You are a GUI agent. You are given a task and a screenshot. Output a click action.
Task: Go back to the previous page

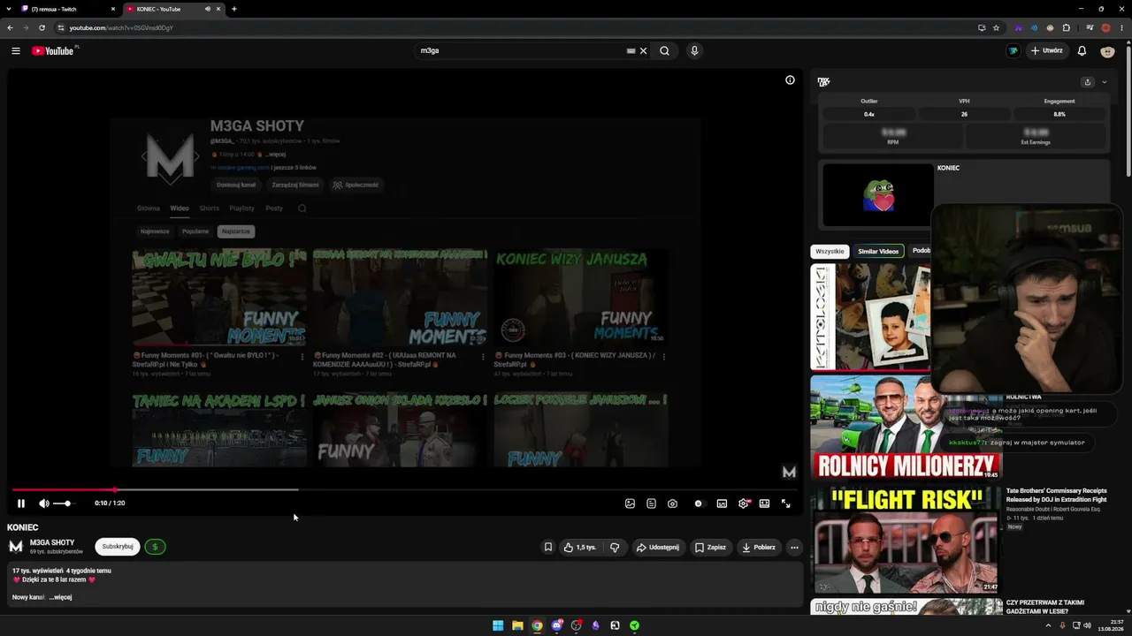(11, 27)
